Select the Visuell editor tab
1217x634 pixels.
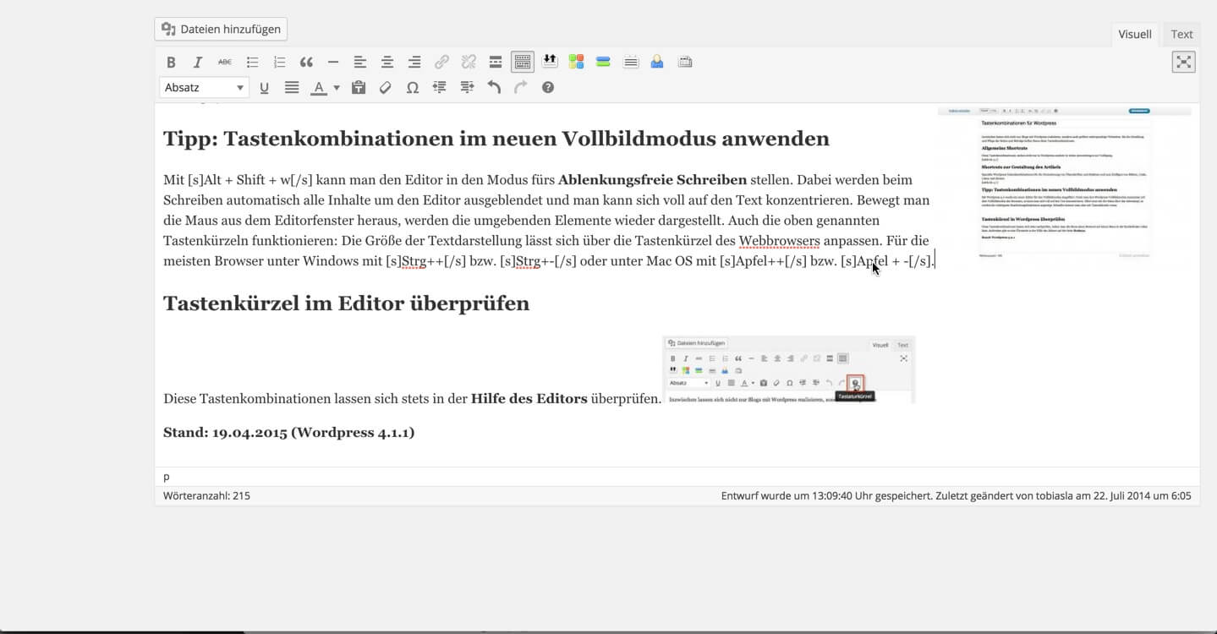pos(1134,34)
